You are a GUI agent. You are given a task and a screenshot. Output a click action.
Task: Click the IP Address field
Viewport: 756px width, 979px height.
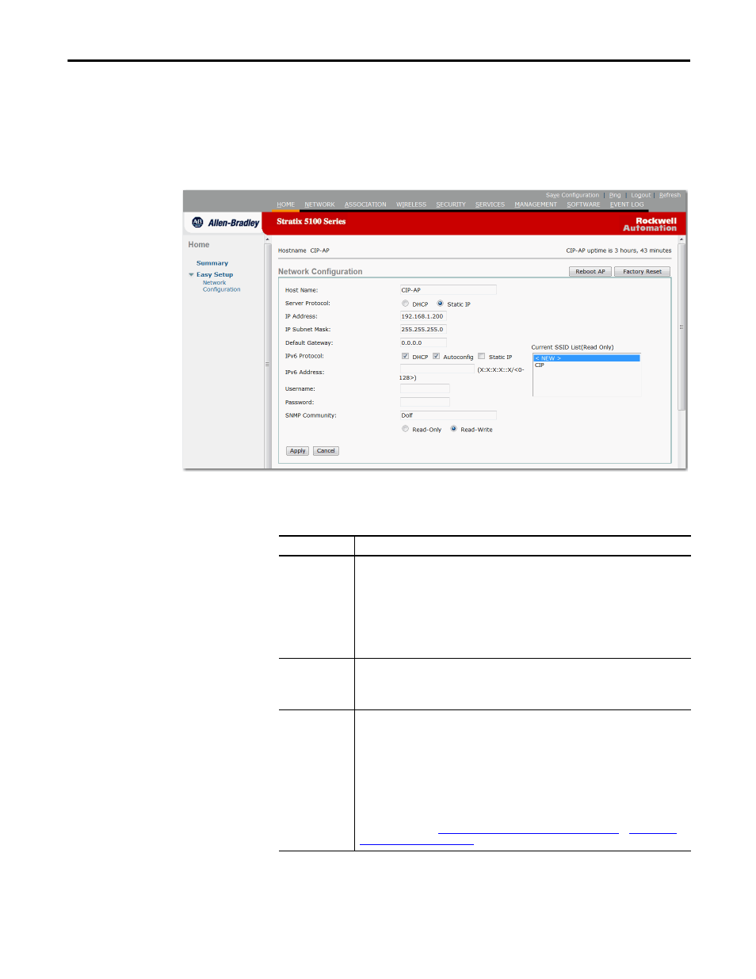[x=423, y=316]
